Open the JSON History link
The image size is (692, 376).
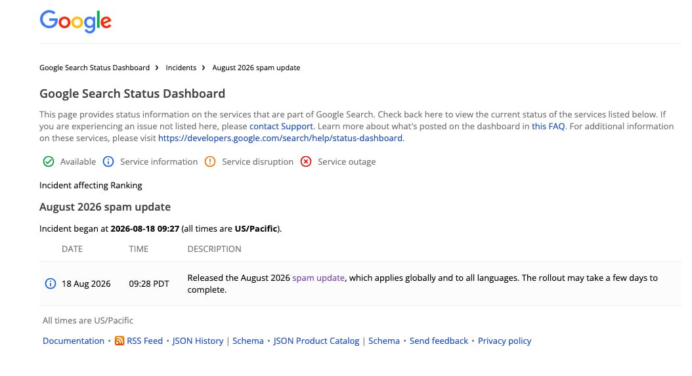(198, 341)
